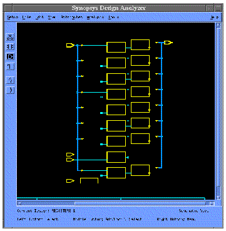Viewport: 226px width, 231px height.
Task: Select the topmost left cell block in schematic
Action: [x=116, y=47]
